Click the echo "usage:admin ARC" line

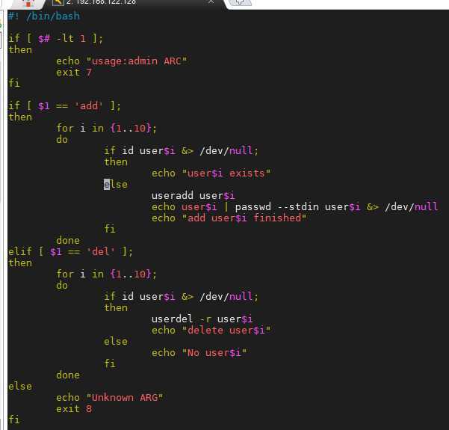tap(122, 61)
